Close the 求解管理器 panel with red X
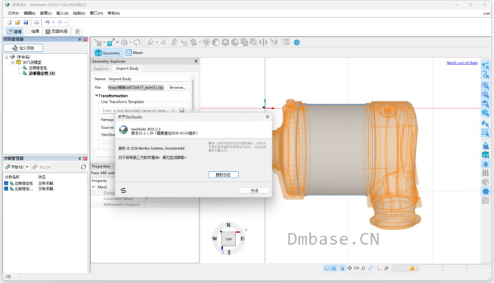494x283 pixels. pos(85,158)
